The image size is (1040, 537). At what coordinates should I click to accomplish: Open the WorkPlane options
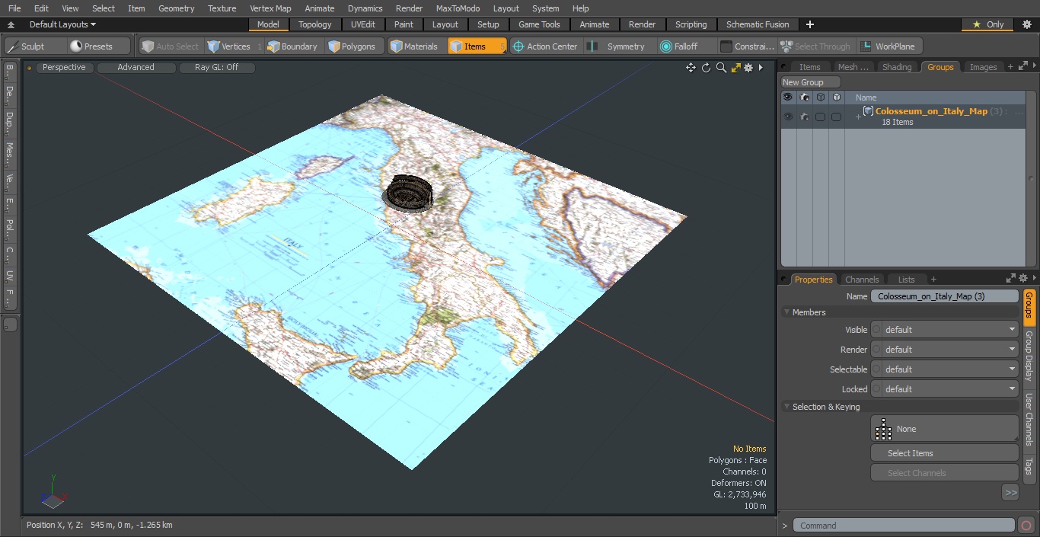[889, 46]
